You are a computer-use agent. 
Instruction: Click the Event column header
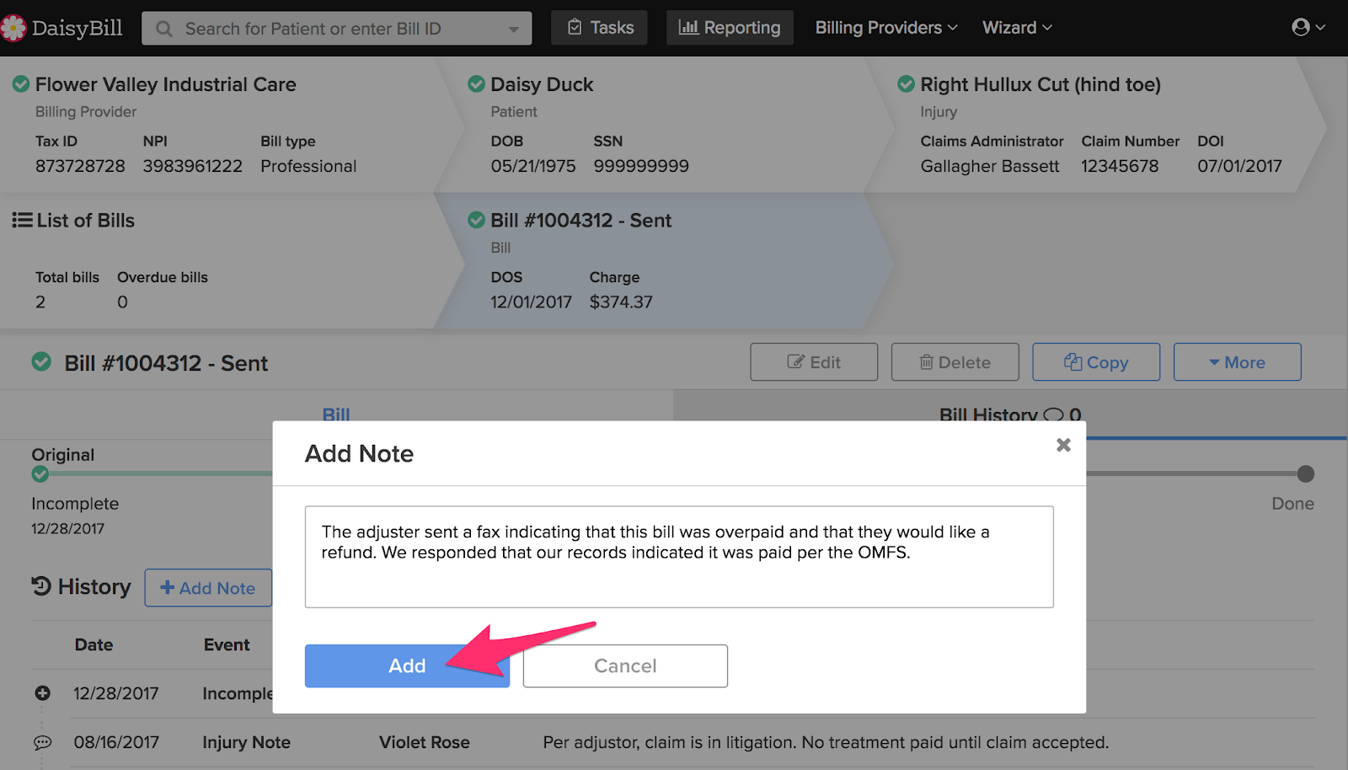227,644
